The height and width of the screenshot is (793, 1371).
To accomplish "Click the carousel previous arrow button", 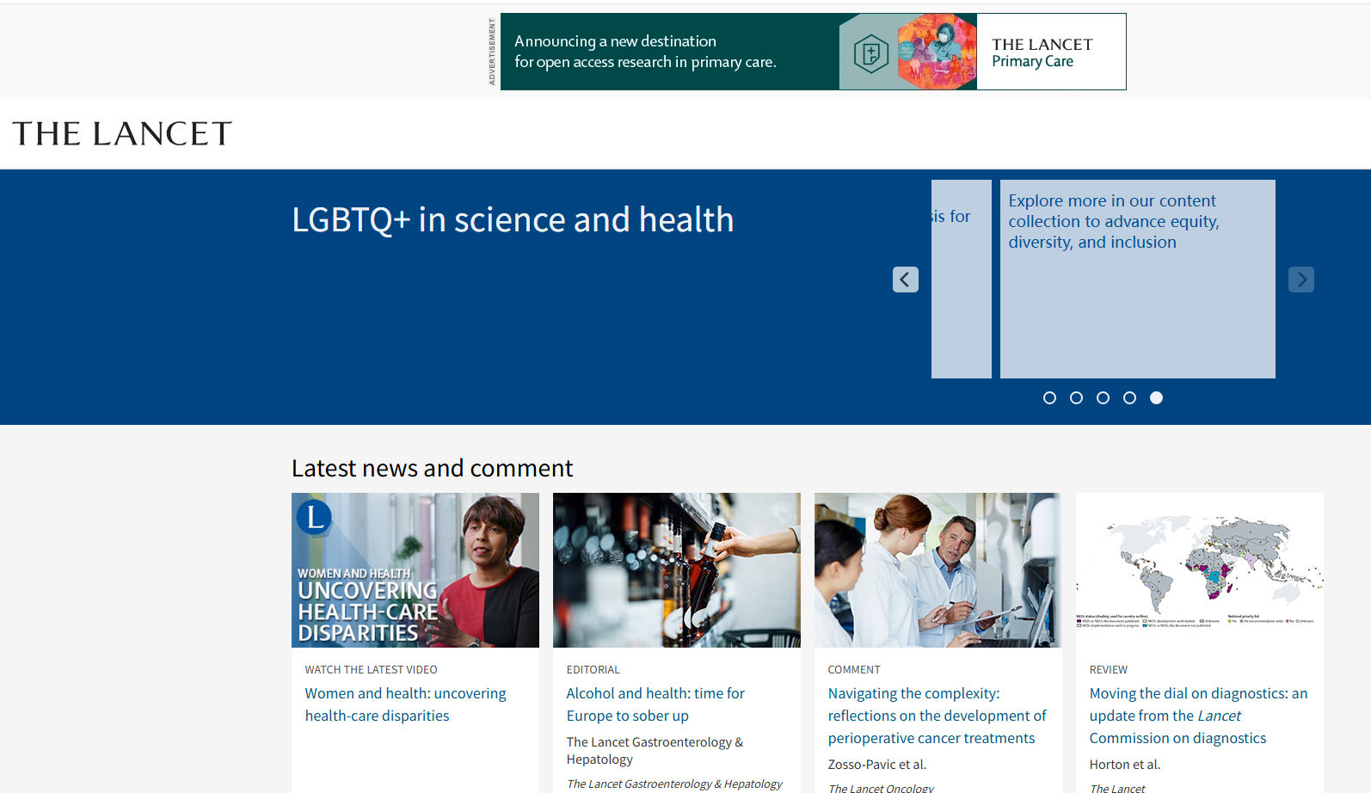I will 905,280.
